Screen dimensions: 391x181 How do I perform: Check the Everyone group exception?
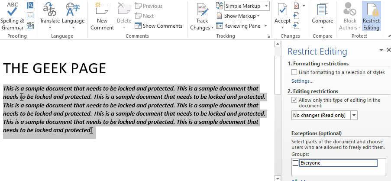click(x=295, y=163)
